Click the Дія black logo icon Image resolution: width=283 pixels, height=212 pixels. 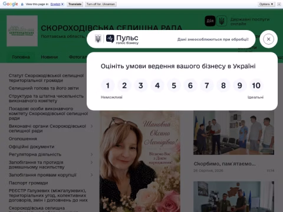click(210, 21)
